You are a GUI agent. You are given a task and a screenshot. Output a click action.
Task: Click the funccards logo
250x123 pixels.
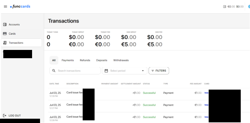click(20, 7)
